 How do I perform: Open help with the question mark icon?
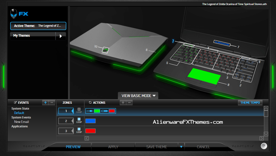tap(264, 146)
